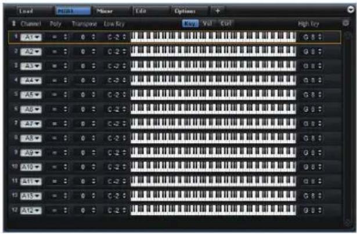Image resolution: width=357 pixels, height=234 pixels.
Task: Adjust Poly stepper arrows in part 1
Action: click(66, 37)
